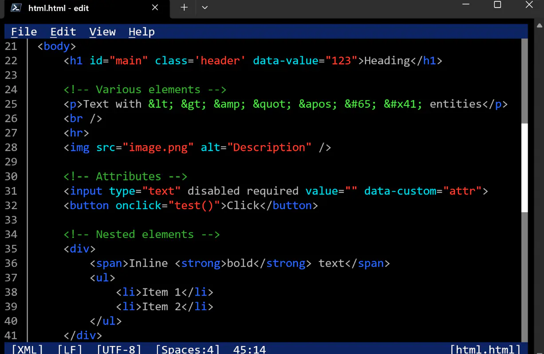Click the scrollbar track below the thumb
Viewport: 544px width, 354px height.
(524, 276)
